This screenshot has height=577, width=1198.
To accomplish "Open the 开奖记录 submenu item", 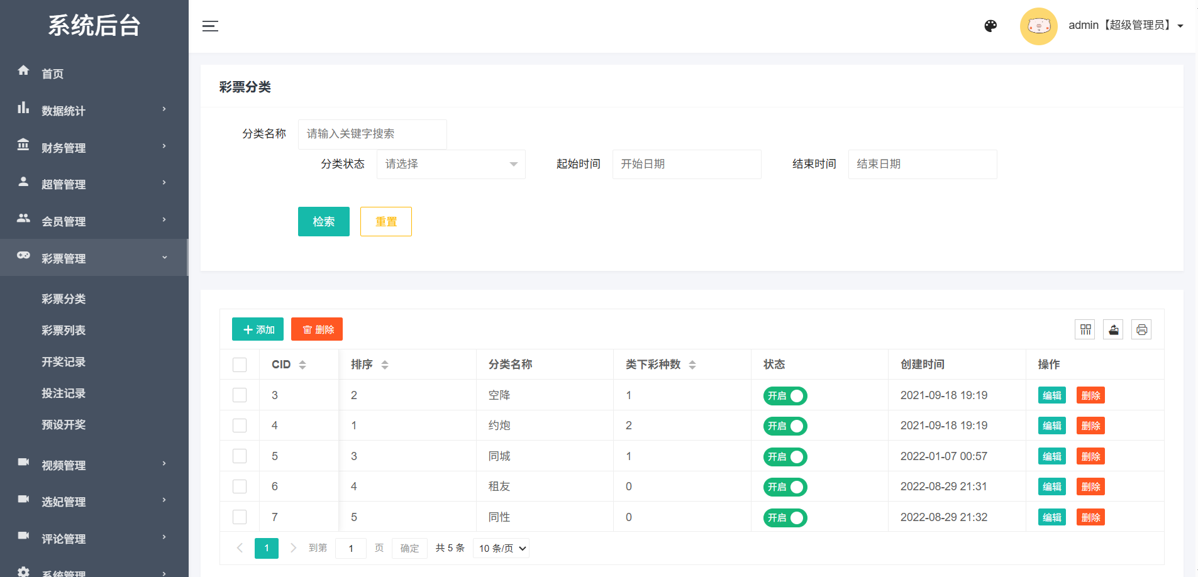I will pyautogui.click(x=64, y=361).
